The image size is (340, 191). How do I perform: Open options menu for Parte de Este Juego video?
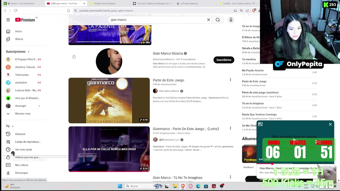tap(230, 80)
